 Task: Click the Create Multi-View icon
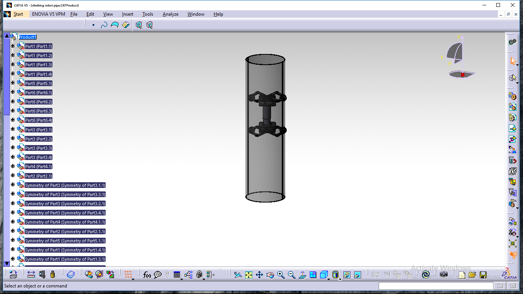pyautogui.click(x=313, y=274)
